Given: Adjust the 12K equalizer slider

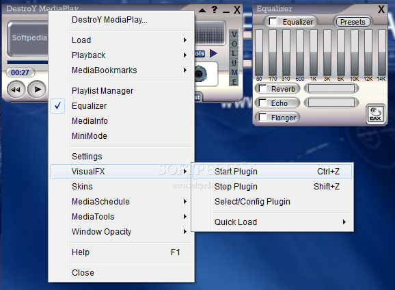Looking at the screenshot, I should click(368, 53).
